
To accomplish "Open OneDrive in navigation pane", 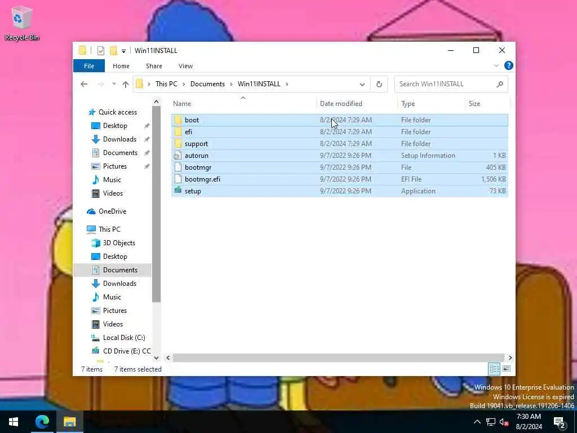I will tap(112, 211).
